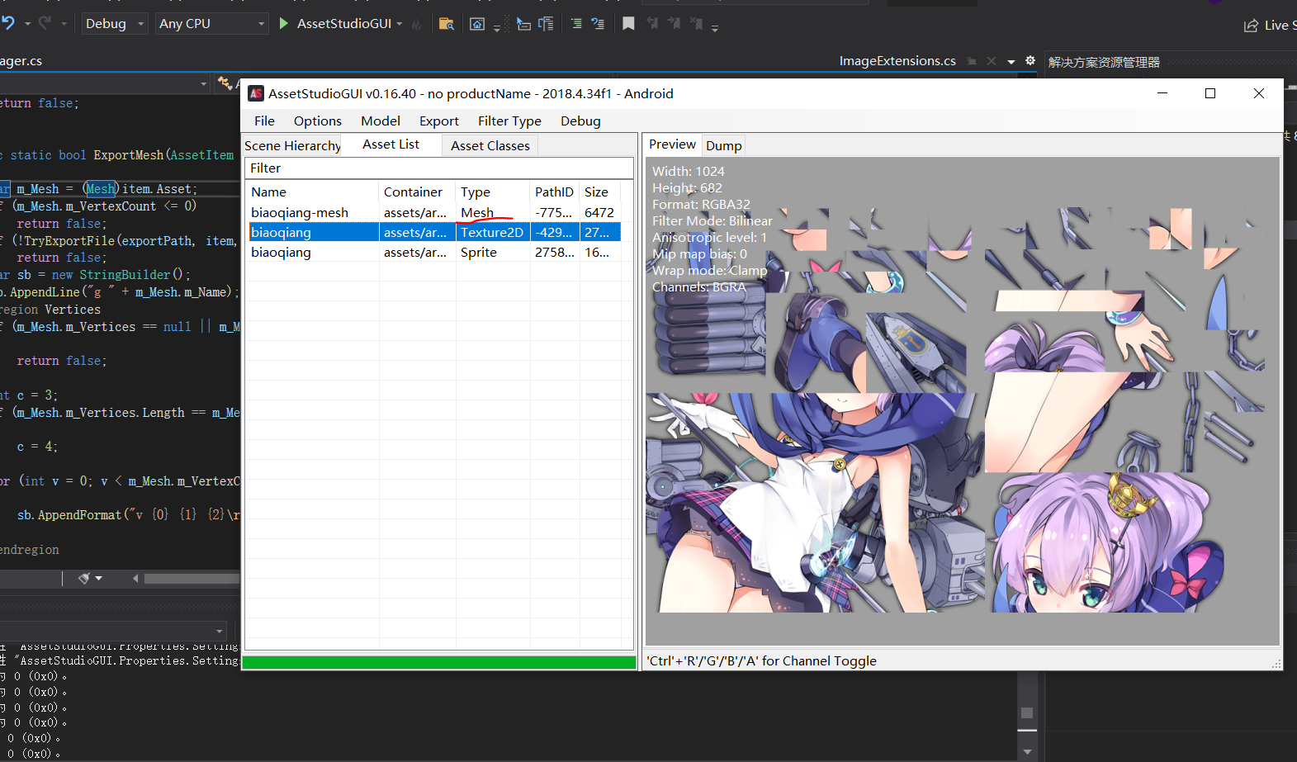
Task: Open the Undo history dropdown arrow
Action: 27,24
